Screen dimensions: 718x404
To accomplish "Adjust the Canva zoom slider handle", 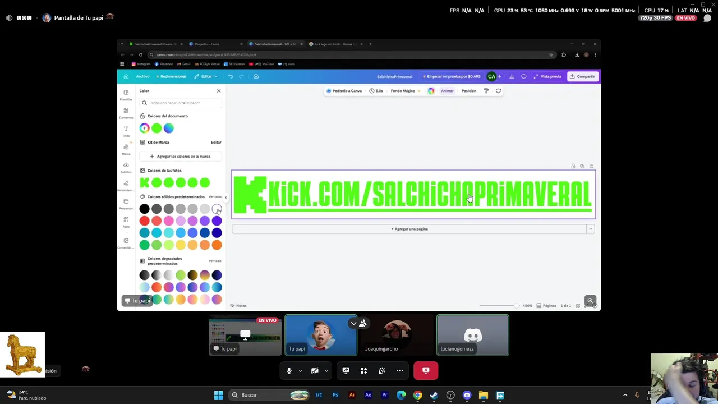I will click(x=517, y=306).
